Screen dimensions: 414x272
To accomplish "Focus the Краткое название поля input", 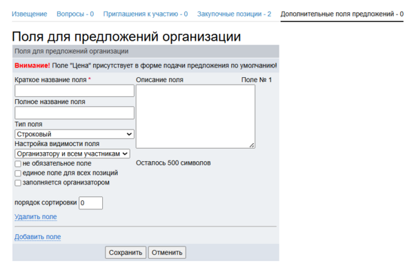I will coord(75,91).
